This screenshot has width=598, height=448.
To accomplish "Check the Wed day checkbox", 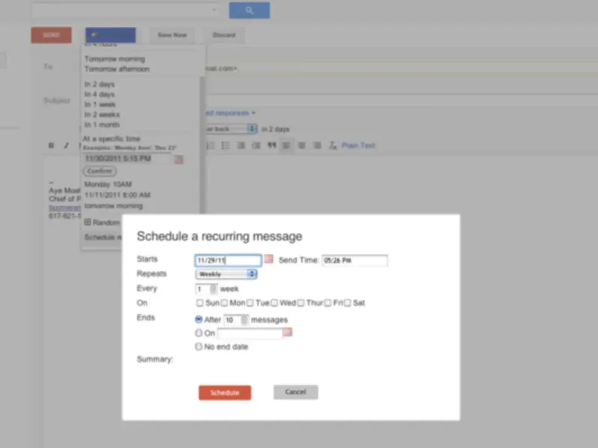I will coord(274,303).
